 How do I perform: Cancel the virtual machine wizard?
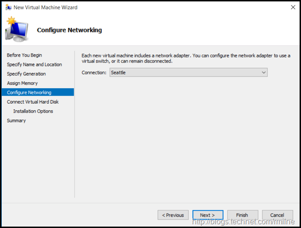(x=277, y=215)
